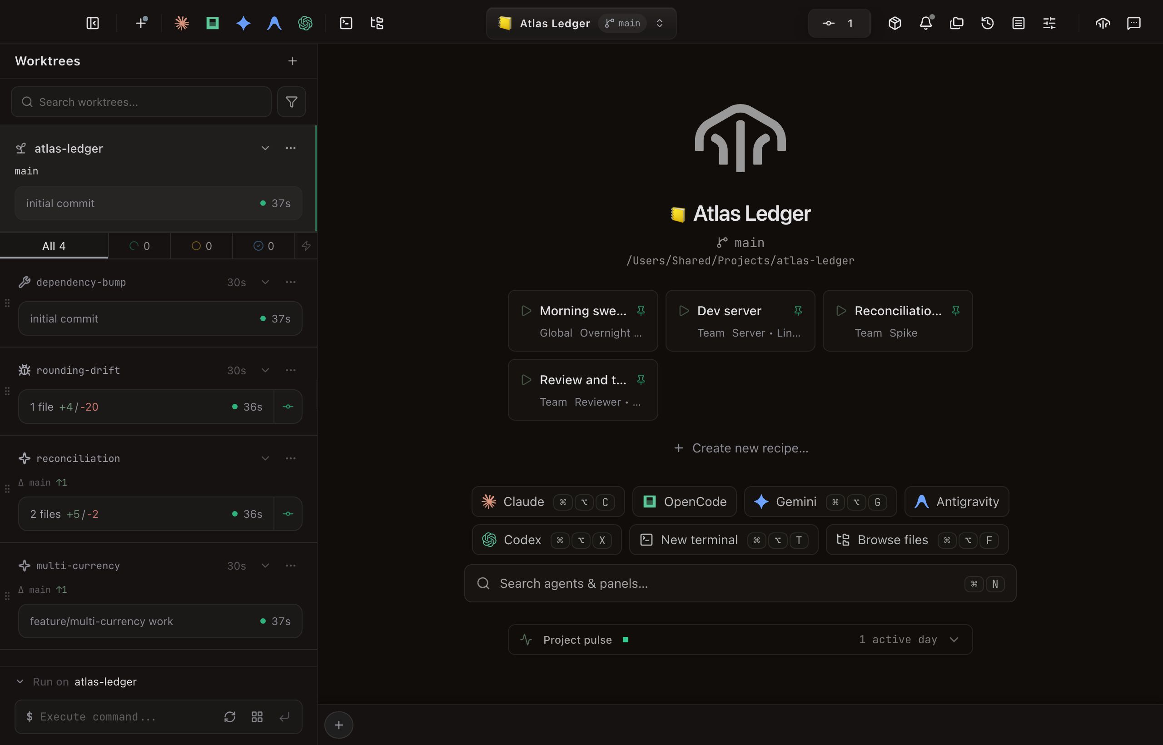Screen dimensions: 1163x745
Task: Open the history clock icon
Action: (x=987, y=23)
